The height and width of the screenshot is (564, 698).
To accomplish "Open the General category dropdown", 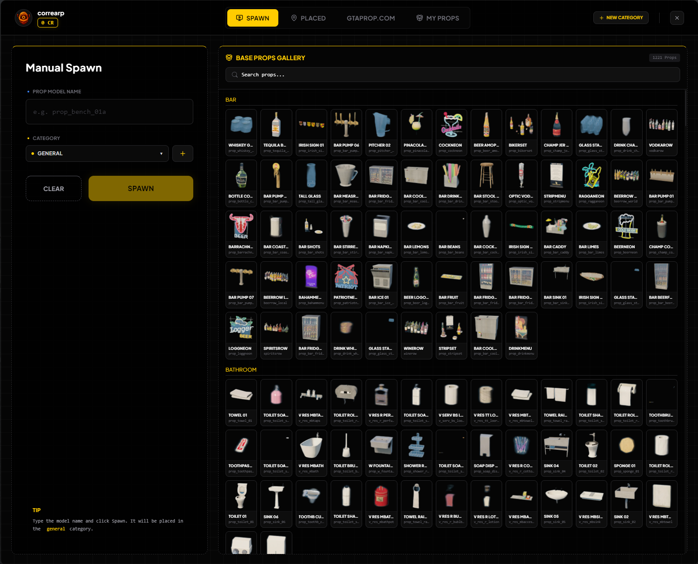I will 97,154.
